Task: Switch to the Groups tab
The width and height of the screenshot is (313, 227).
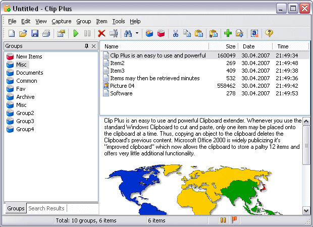Action: coord(16,208)
